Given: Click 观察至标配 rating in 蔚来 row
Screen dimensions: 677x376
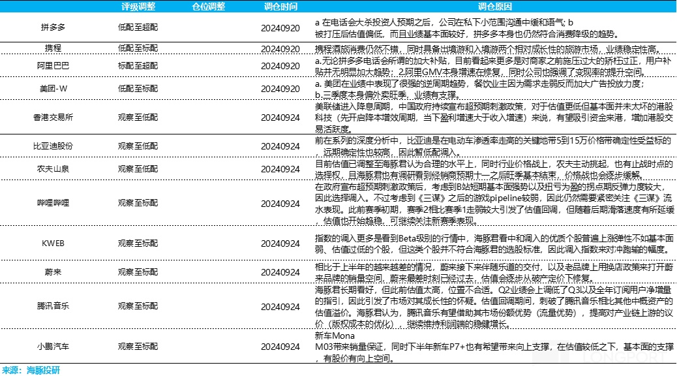Looking at the screenshot, I should [x=138, y=272].
